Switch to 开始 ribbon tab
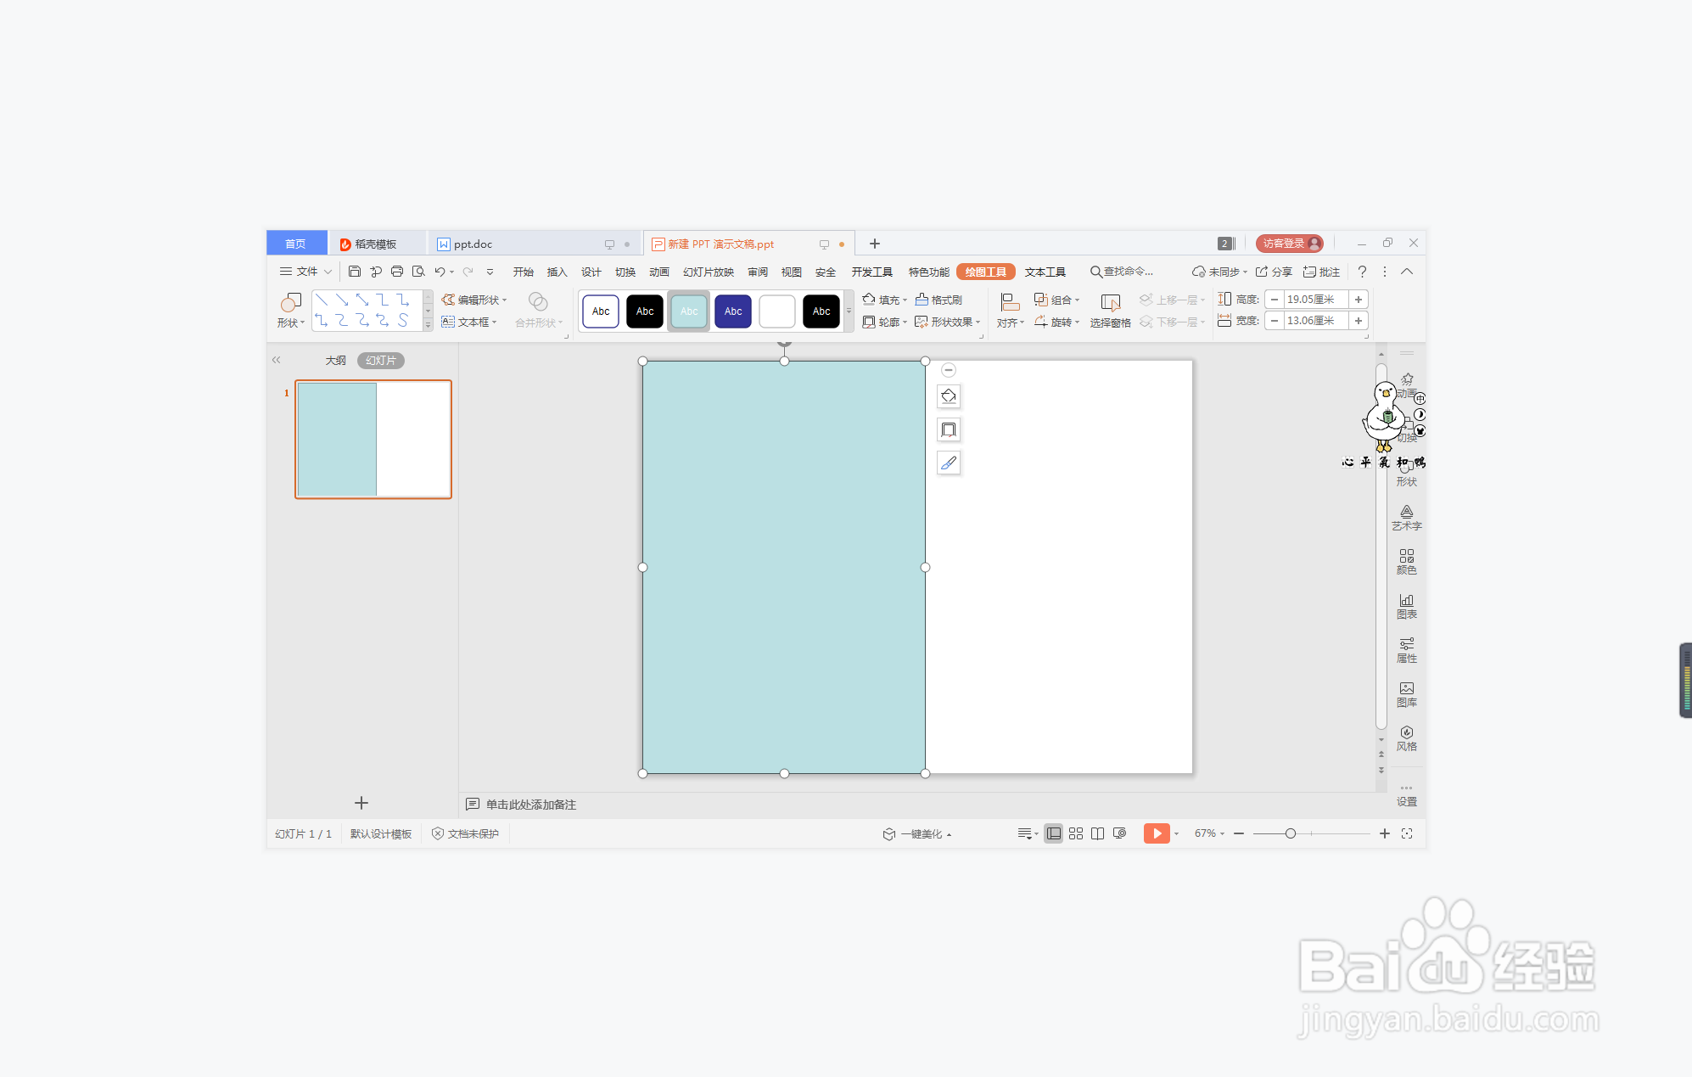Screen dimensions: 1692x1077 523,272
